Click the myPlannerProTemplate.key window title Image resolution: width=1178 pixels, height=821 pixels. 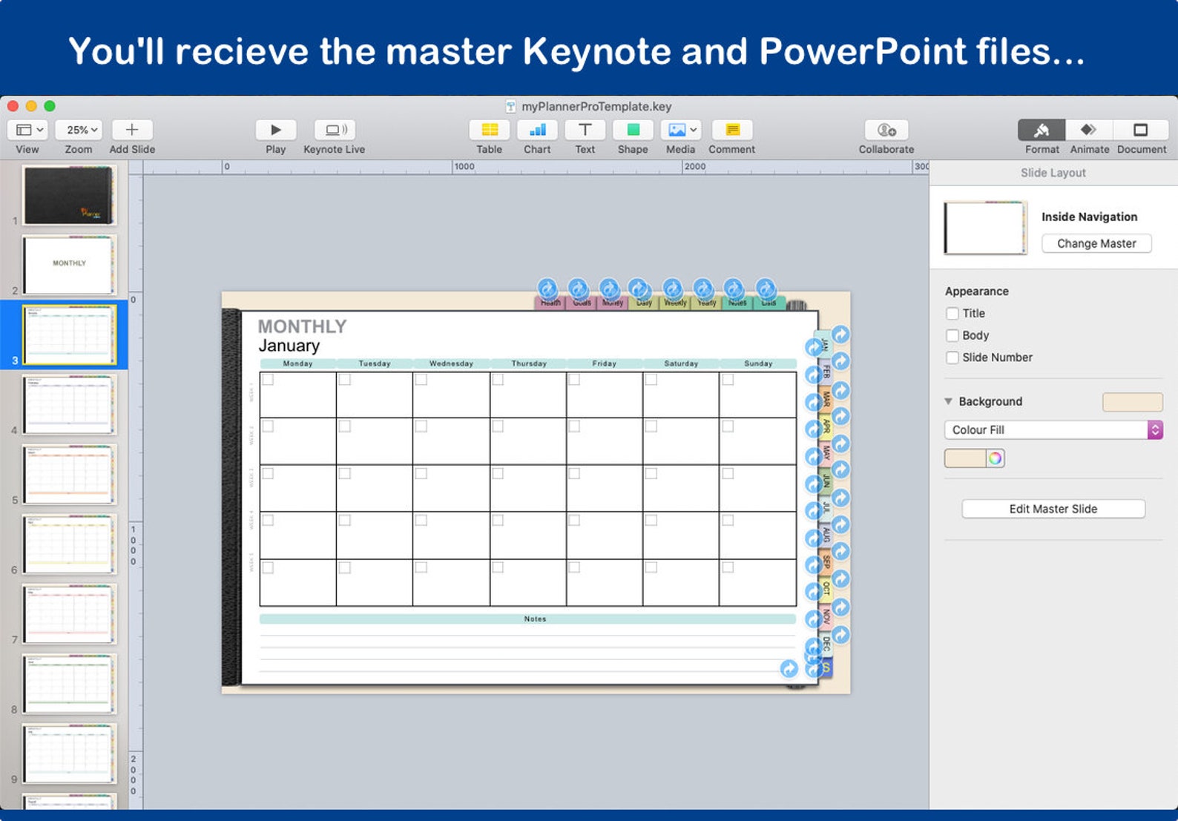click(x=596, y=106)
